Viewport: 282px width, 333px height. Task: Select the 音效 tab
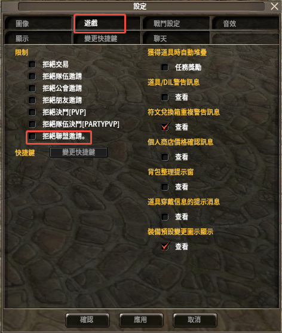point(245,23)
